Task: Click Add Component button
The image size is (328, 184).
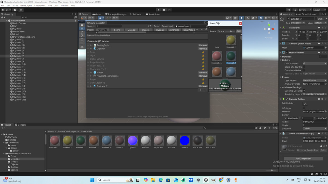Action: 303,158
